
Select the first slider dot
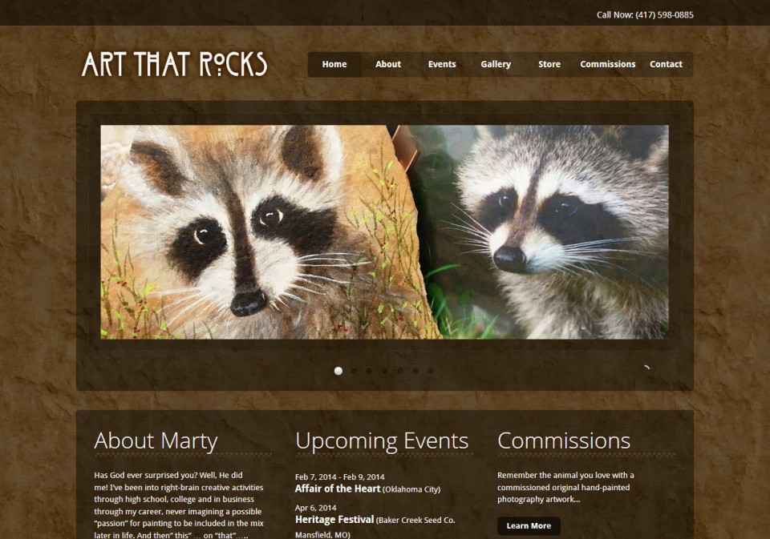click(338, 371)
